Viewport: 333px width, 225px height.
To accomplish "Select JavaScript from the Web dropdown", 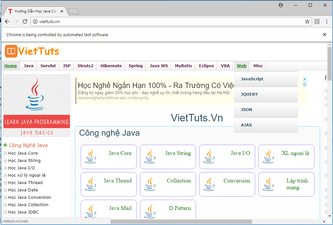I will pyautogui.click(x=266, y=79).
